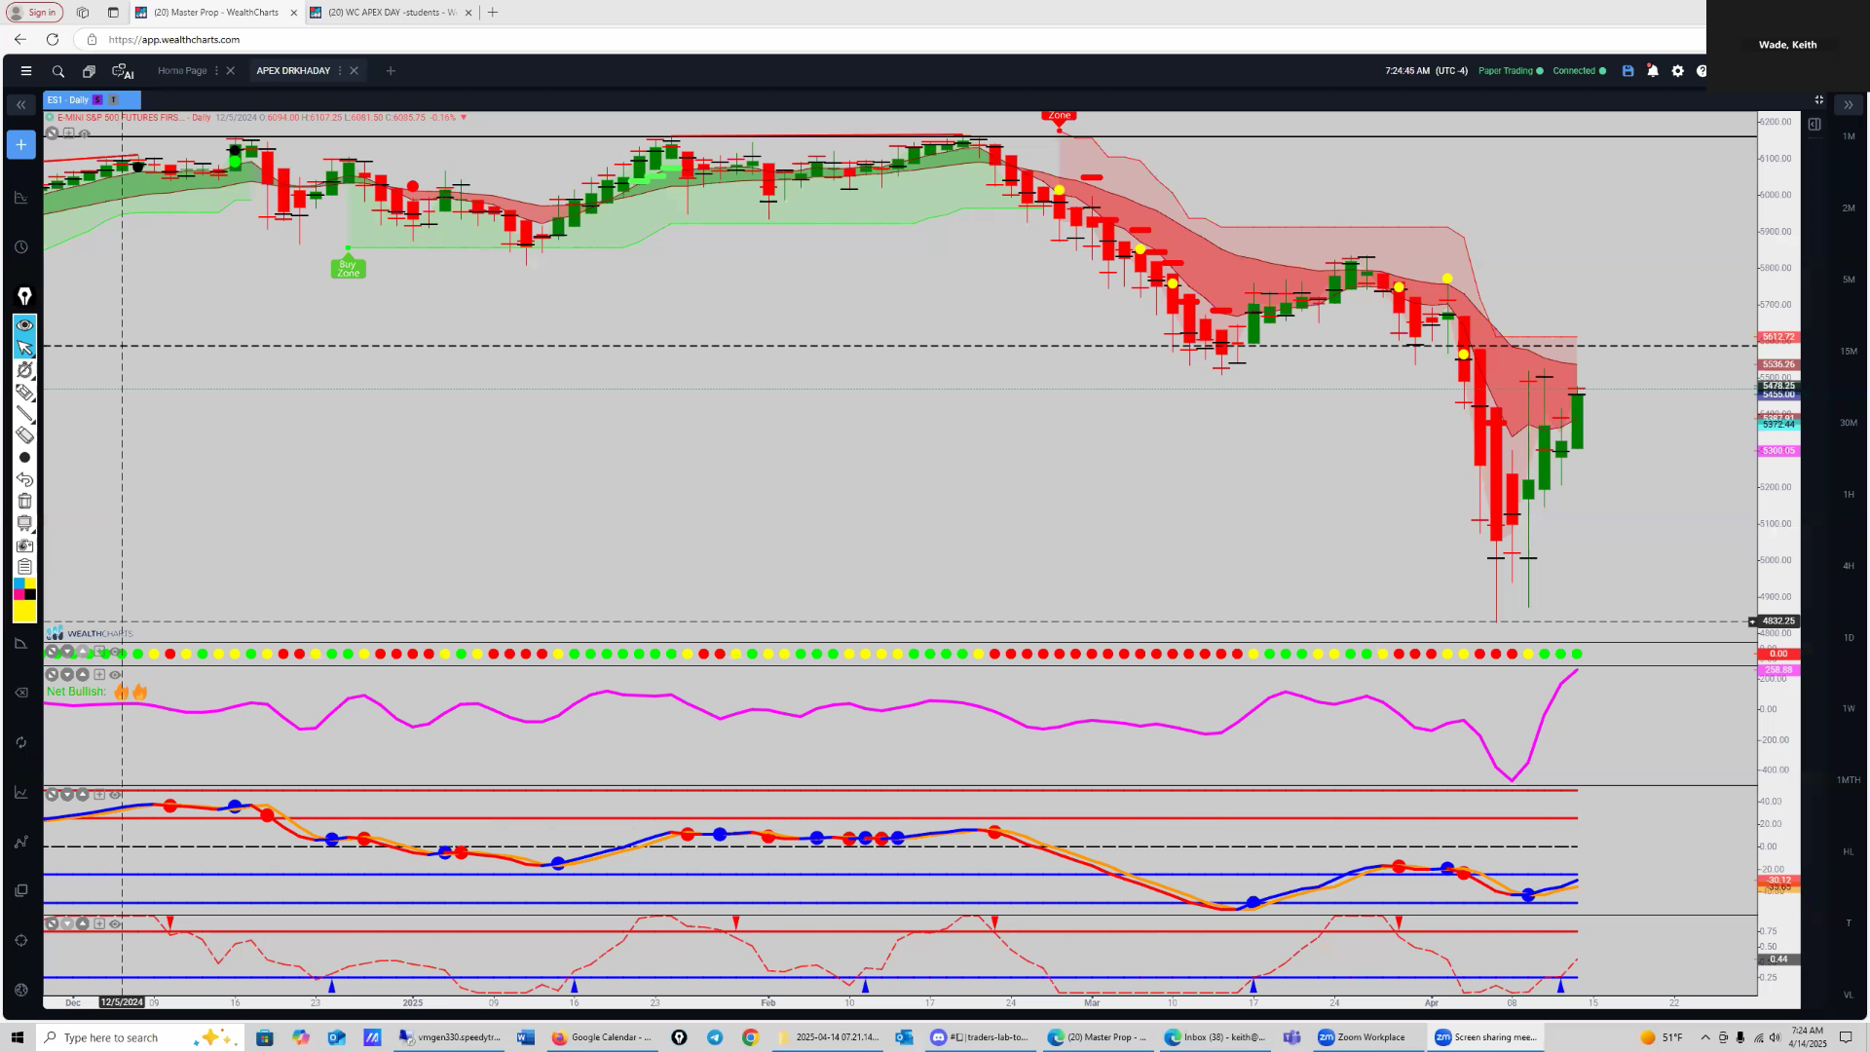
Task: Open Master Prop WealthCharts browser tab
Action: [x=216, y=13]
